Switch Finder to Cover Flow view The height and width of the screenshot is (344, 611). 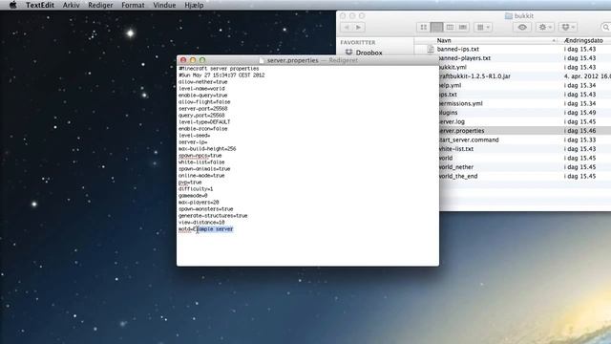pyautogui.click(x=462, y=28)
